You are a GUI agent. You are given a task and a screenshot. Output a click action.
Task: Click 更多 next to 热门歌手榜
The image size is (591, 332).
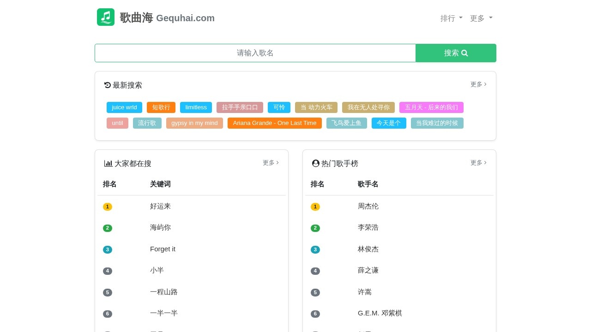[478, 162]
